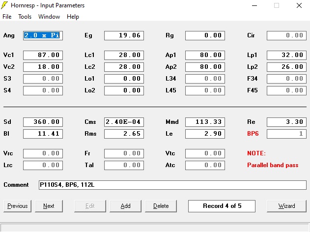Click the Lp2 field 26.00
The width and height of the screenshot is (310, 232).
coord(287,67)
